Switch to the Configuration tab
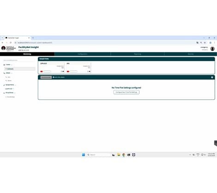 pyautogui.click(x=83, y=54)
